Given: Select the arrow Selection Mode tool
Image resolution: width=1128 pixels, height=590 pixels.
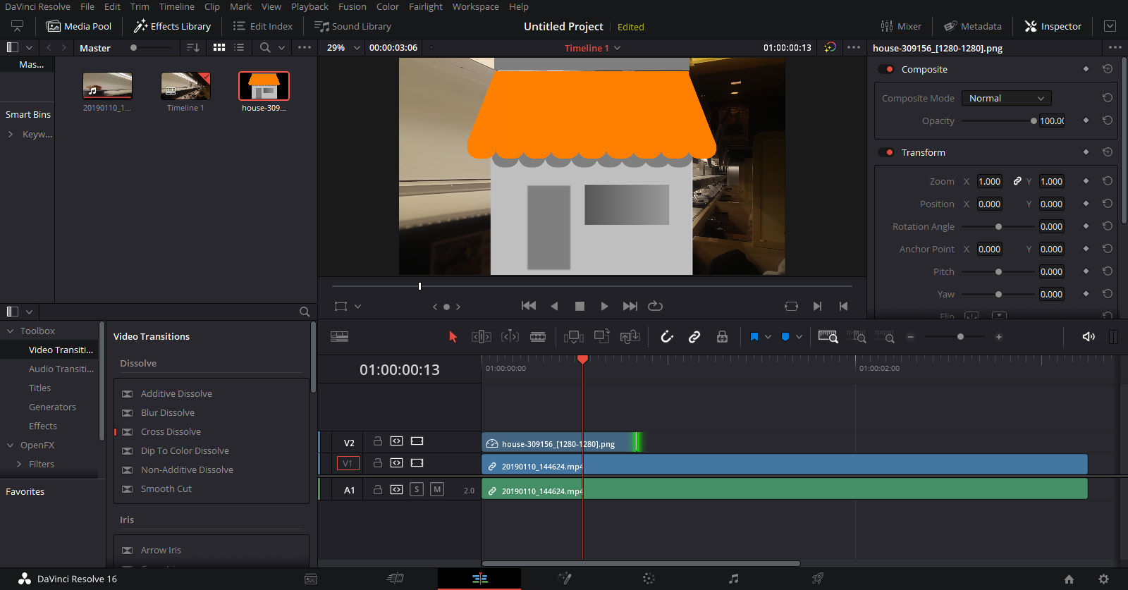Looking at the screenshot, I should point(453,337).
